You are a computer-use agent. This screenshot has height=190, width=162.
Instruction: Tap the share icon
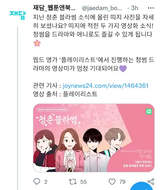click(151, 182)
